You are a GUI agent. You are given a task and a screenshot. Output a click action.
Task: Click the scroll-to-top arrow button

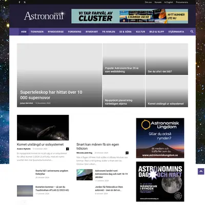tap(201, 171)
